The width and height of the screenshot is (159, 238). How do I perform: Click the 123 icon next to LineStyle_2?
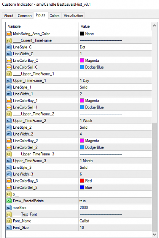pyautogui.click(x=9, y=127)
